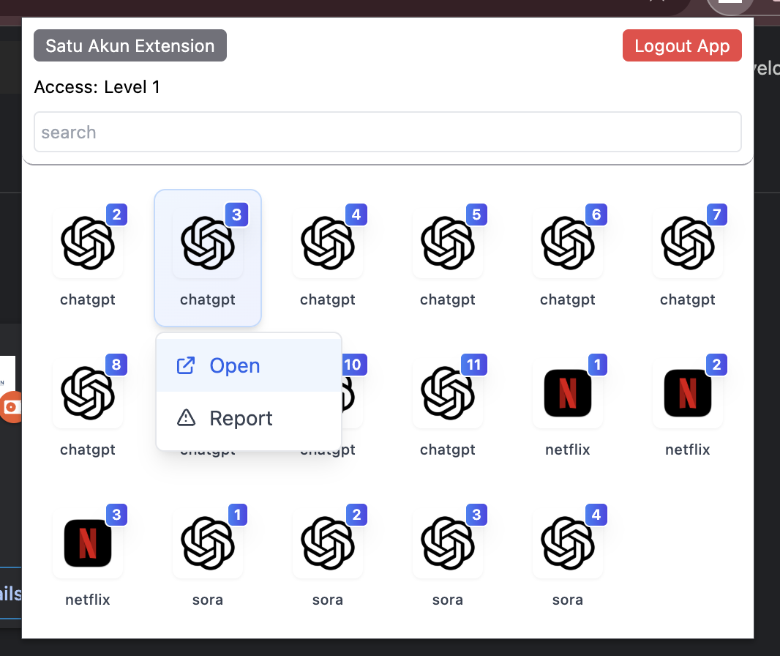
Task: Open the chatgpt account numbered 8
Action: pos(88,408)
